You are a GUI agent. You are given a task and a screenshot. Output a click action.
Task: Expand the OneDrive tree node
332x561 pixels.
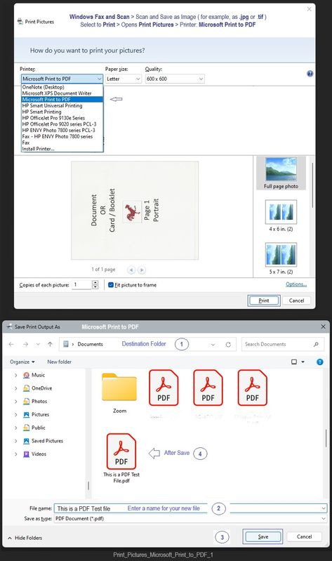click(15, 388)
